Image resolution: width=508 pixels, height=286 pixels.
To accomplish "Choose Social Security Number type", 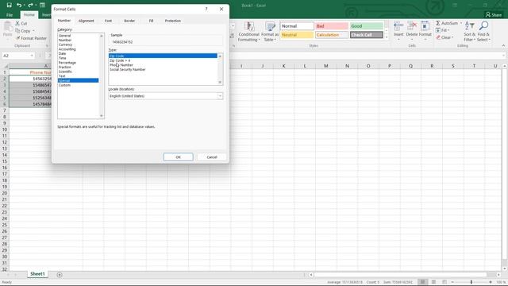I will (128, 69).
